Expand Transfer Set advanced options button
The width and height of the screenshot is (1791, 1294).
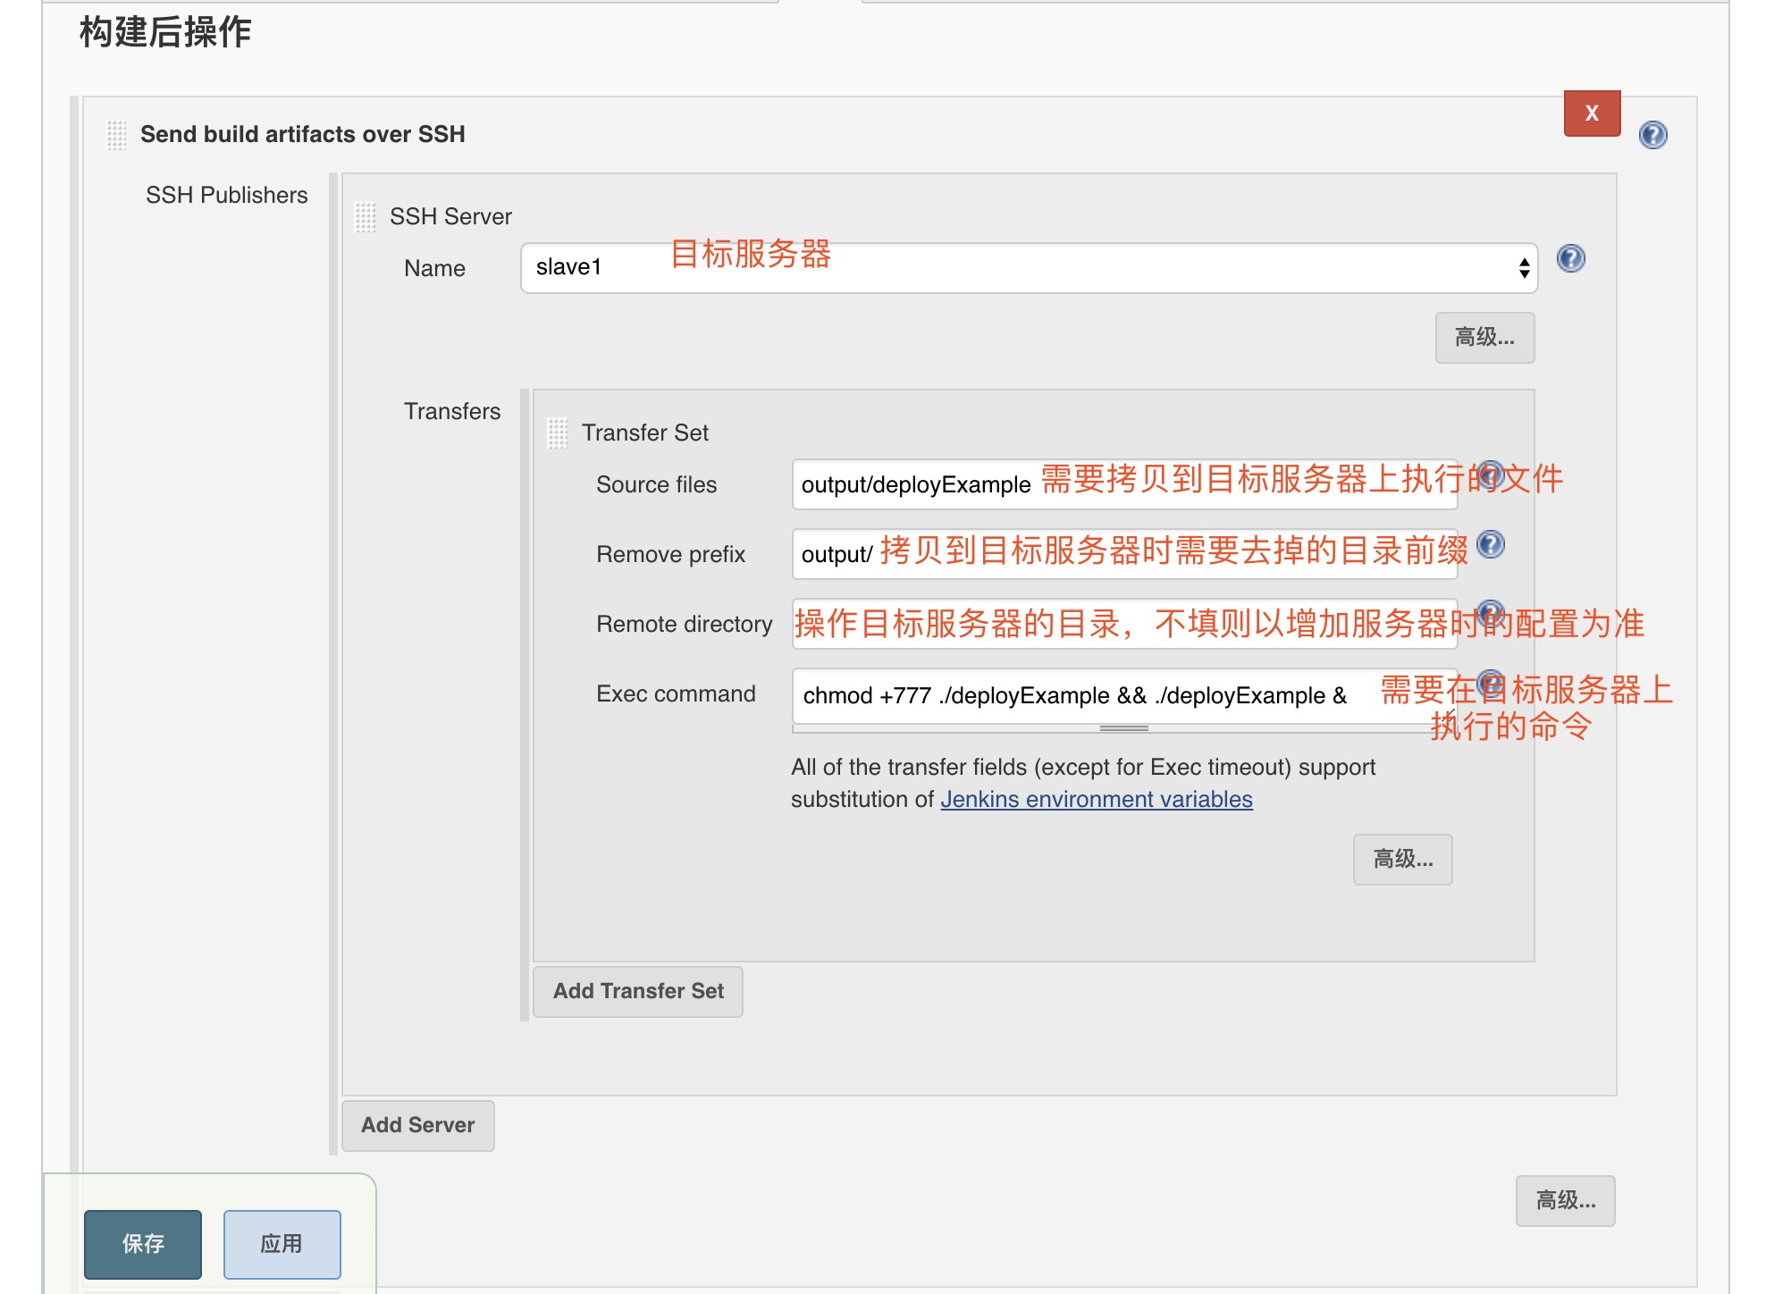1401,860
